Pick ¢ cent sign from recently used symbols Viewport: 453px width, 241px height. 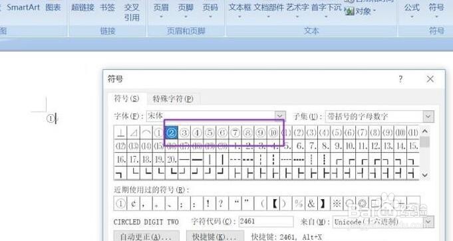tap(133, 204)
